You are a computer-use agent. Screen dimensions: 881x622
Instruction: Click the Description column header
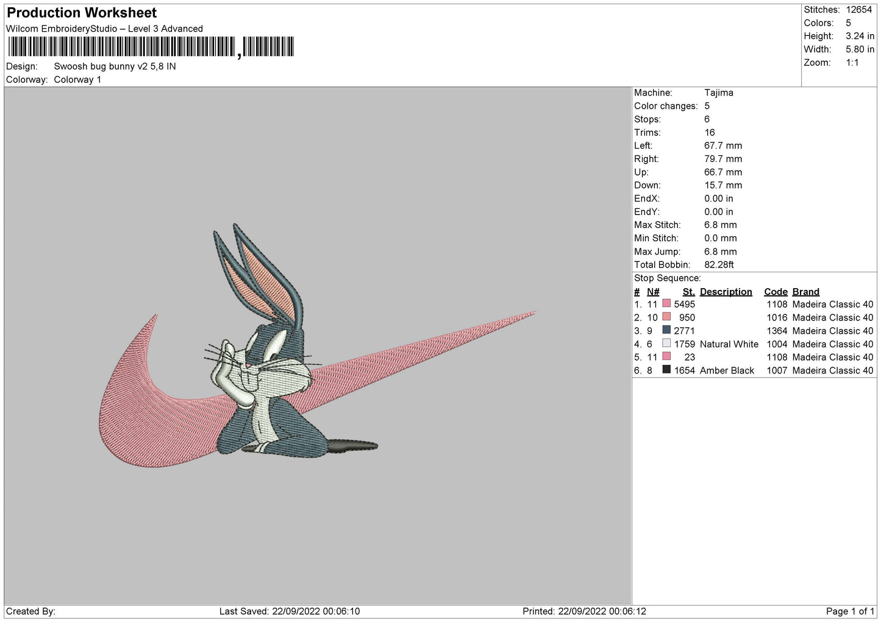(x=726, y=292)
